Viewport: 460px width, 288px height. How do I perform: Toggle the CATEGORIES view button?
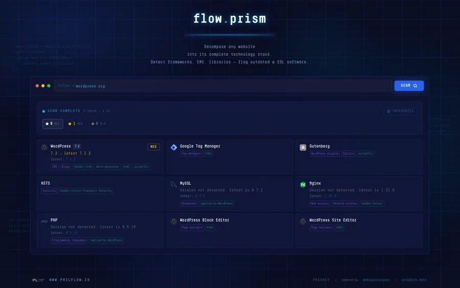[400, 111]
